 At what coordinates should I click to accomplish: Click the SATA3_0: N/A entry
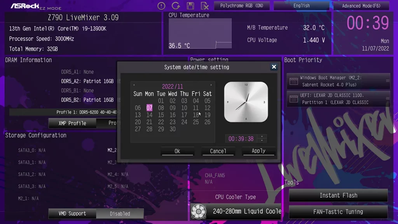click(32, 150)
